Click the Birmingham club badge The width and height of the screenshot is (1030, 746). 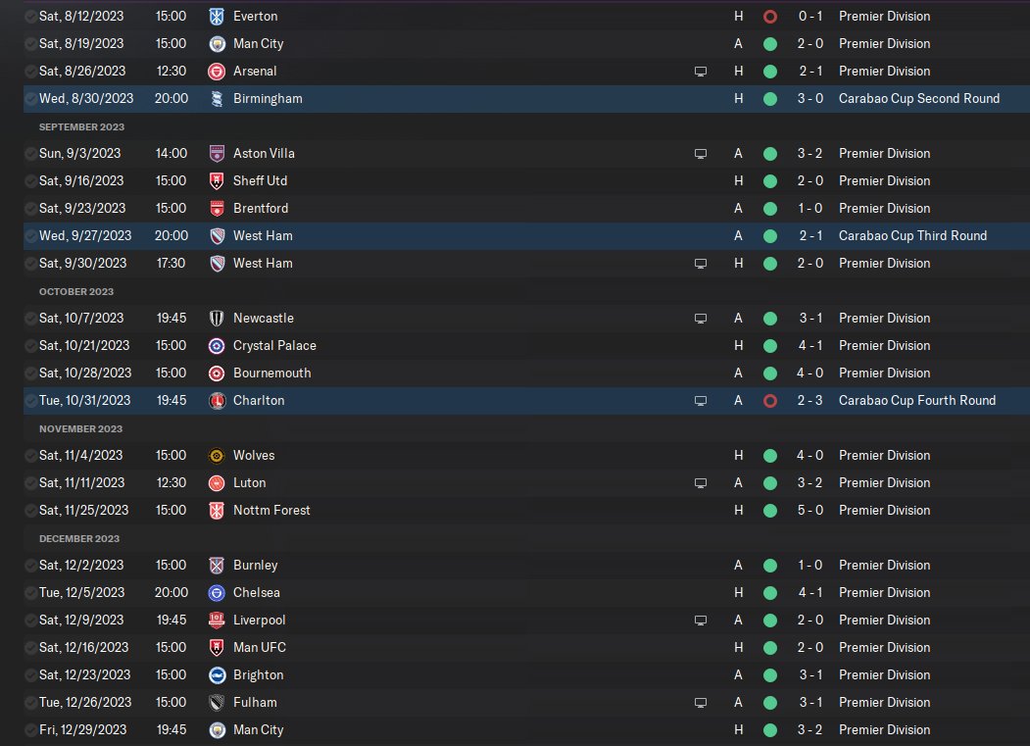(217, 99)
